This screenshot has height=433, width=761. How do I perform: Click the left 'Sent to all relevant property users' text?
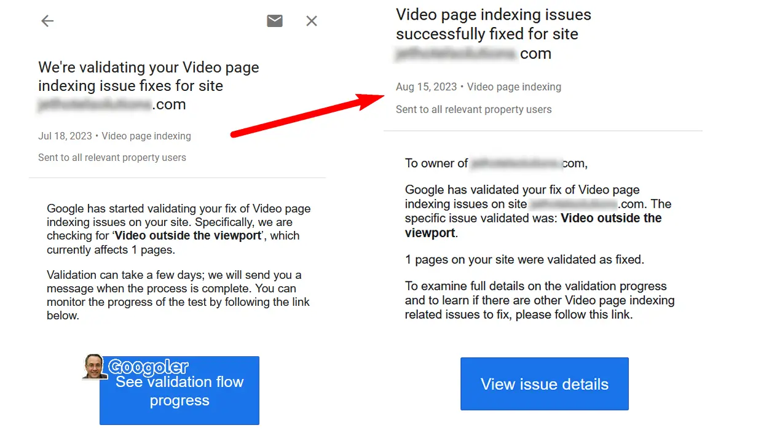(112, 157)
